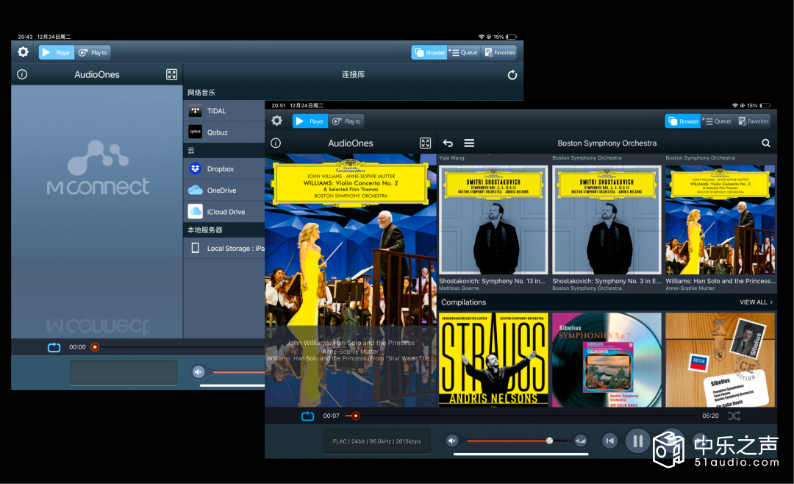Open settings gear in the front window
The width and height of the screenshot is (794, 484).
(276, 121)
